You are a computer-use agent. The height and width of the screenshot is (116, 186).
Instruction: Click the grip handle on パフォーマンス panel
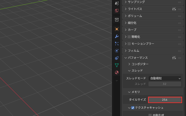point(180,58)
